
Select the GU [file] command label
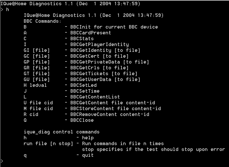[37, 79]
